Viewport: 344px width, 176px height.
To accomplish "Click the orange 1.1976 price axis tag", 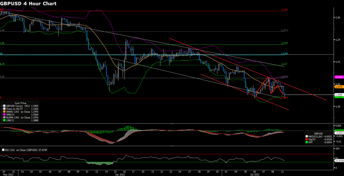I will tap(339, 87).
